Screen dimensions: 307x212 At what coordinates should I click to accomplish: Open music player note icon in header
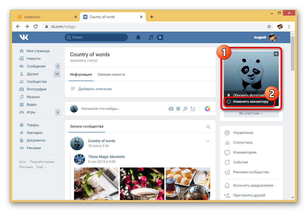click(150, 37)
